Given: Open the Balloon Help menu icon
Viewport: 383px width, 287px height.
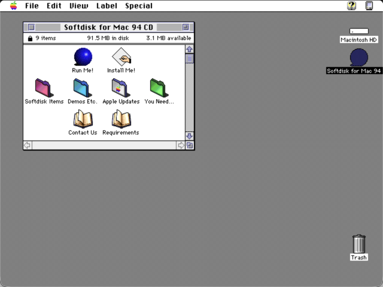Looking at the screenshot, I should [x=352, y=5].
